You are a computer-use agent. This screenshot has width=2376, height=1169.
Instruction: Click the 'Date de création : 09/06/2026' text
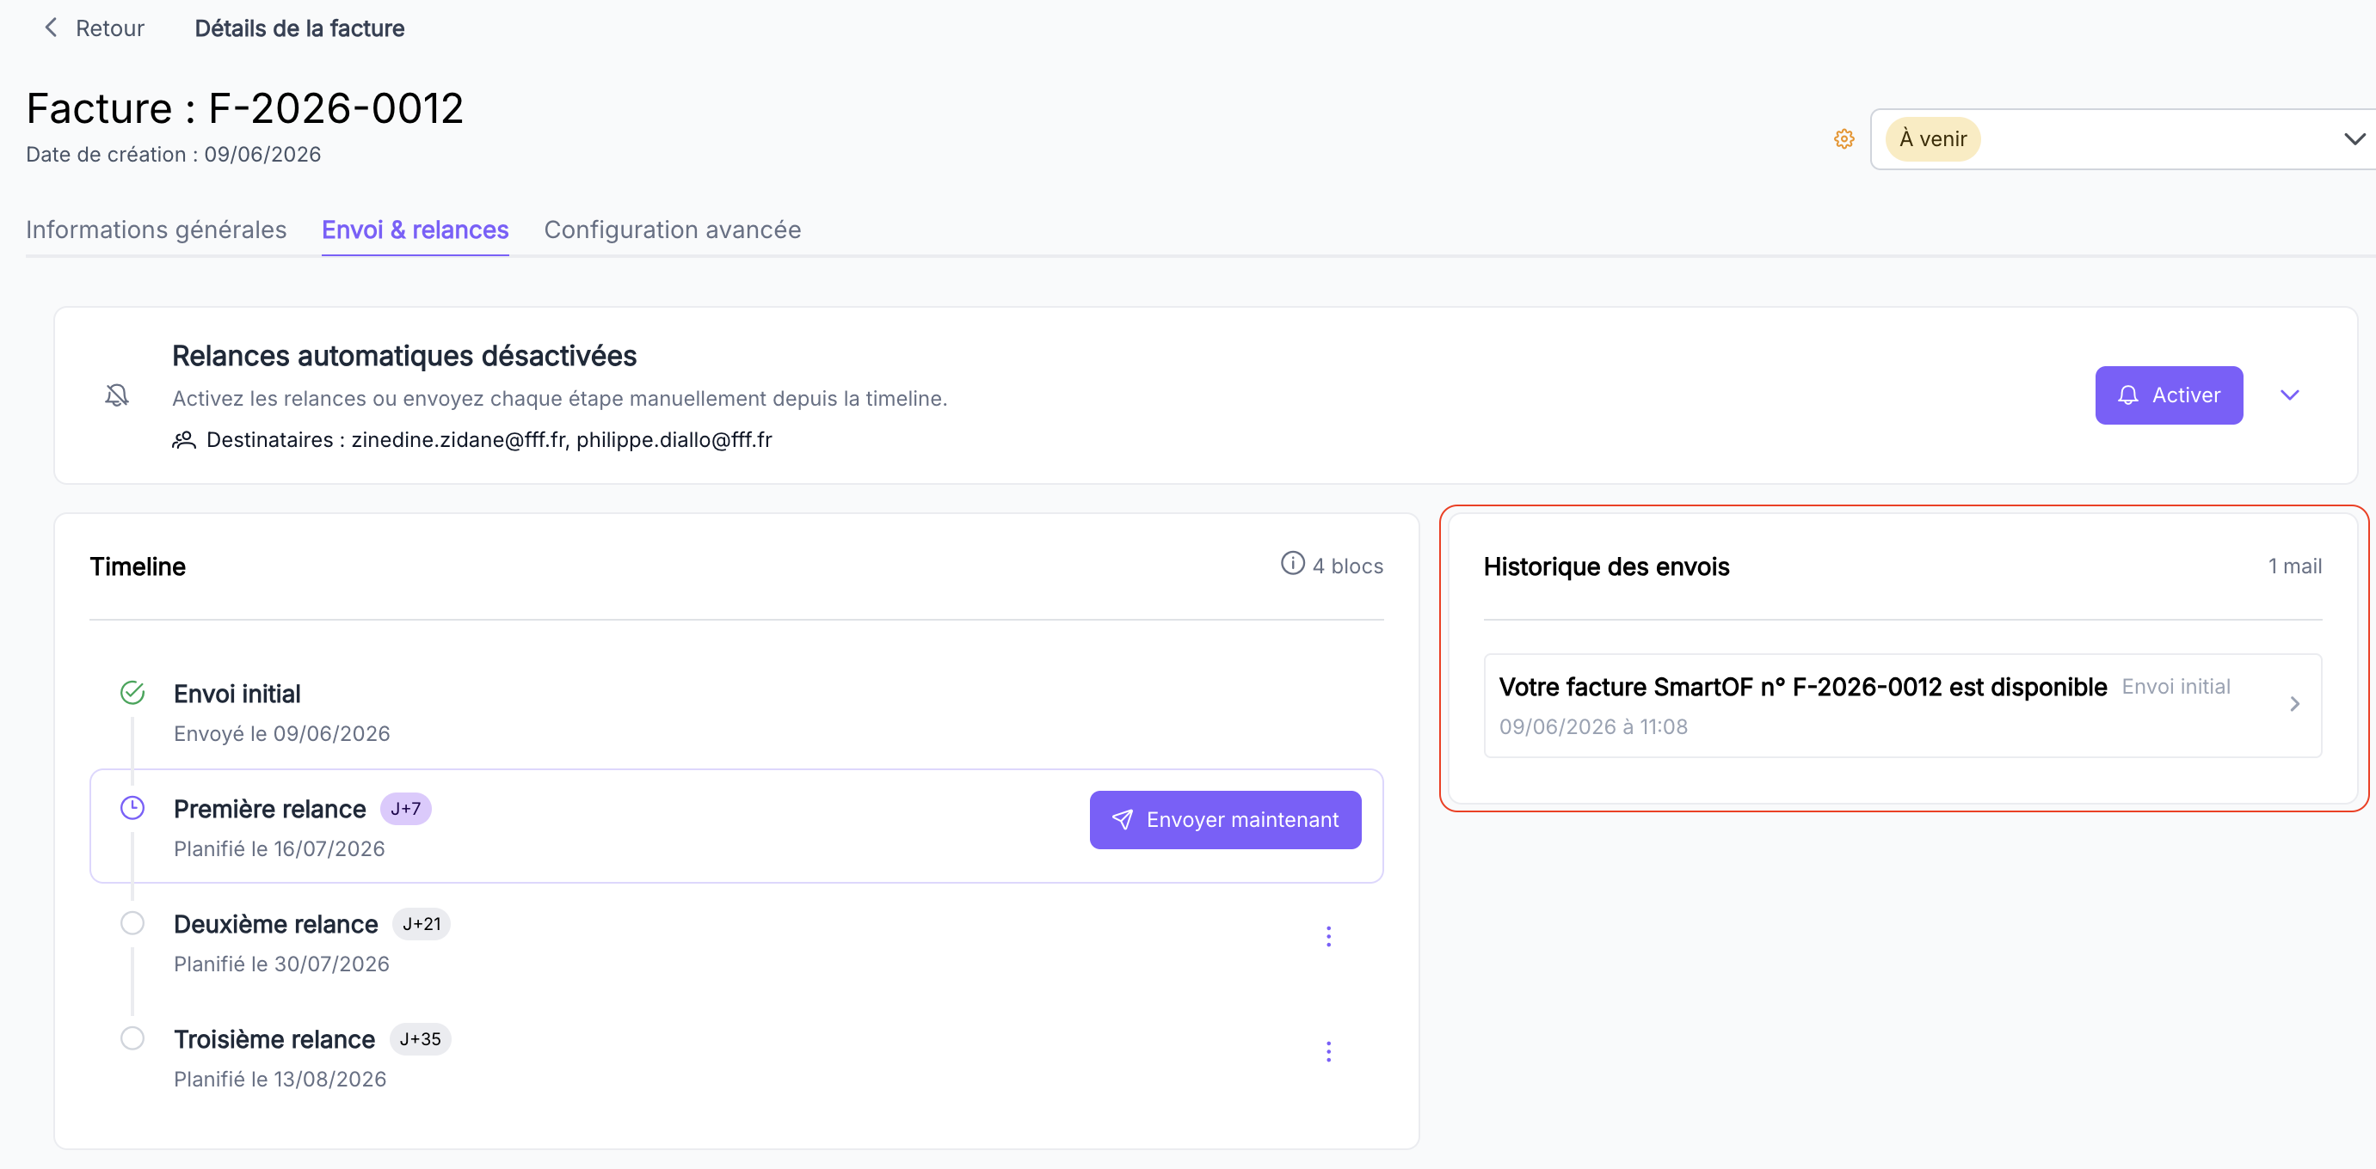coord(174,154)
